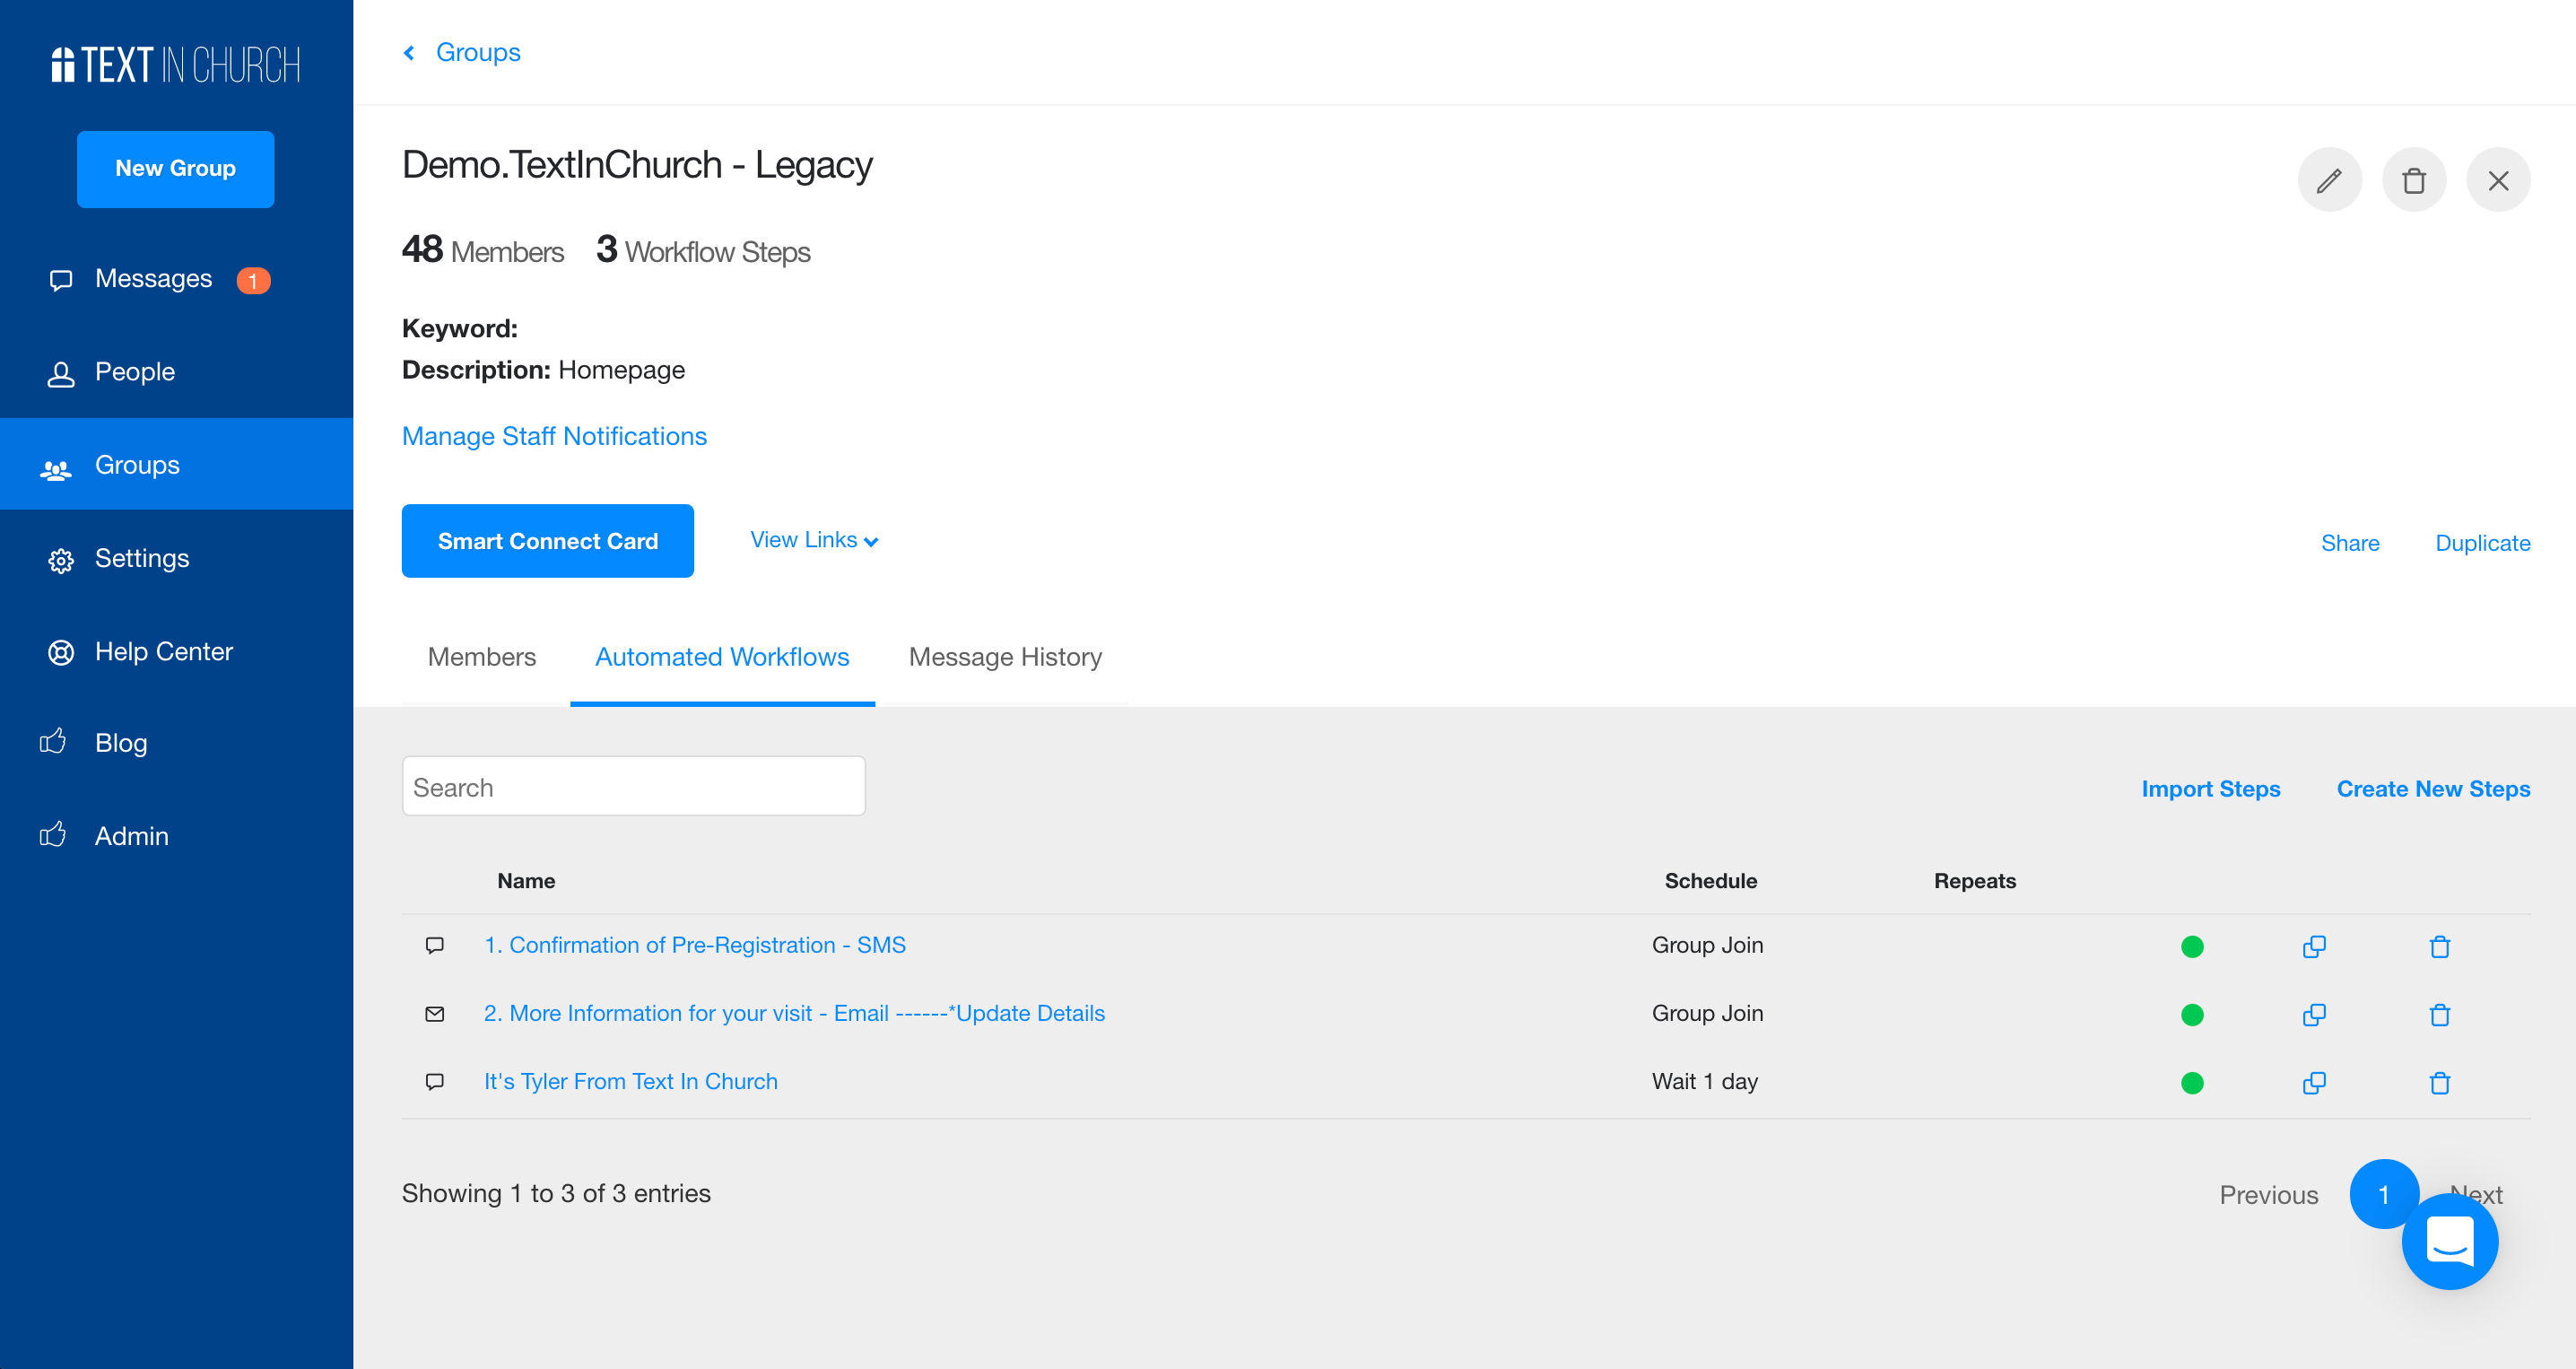Open step It's Tyler From Text In Church
This screenshot has width=2576, height=1369.
click(x=631, y=1082)
